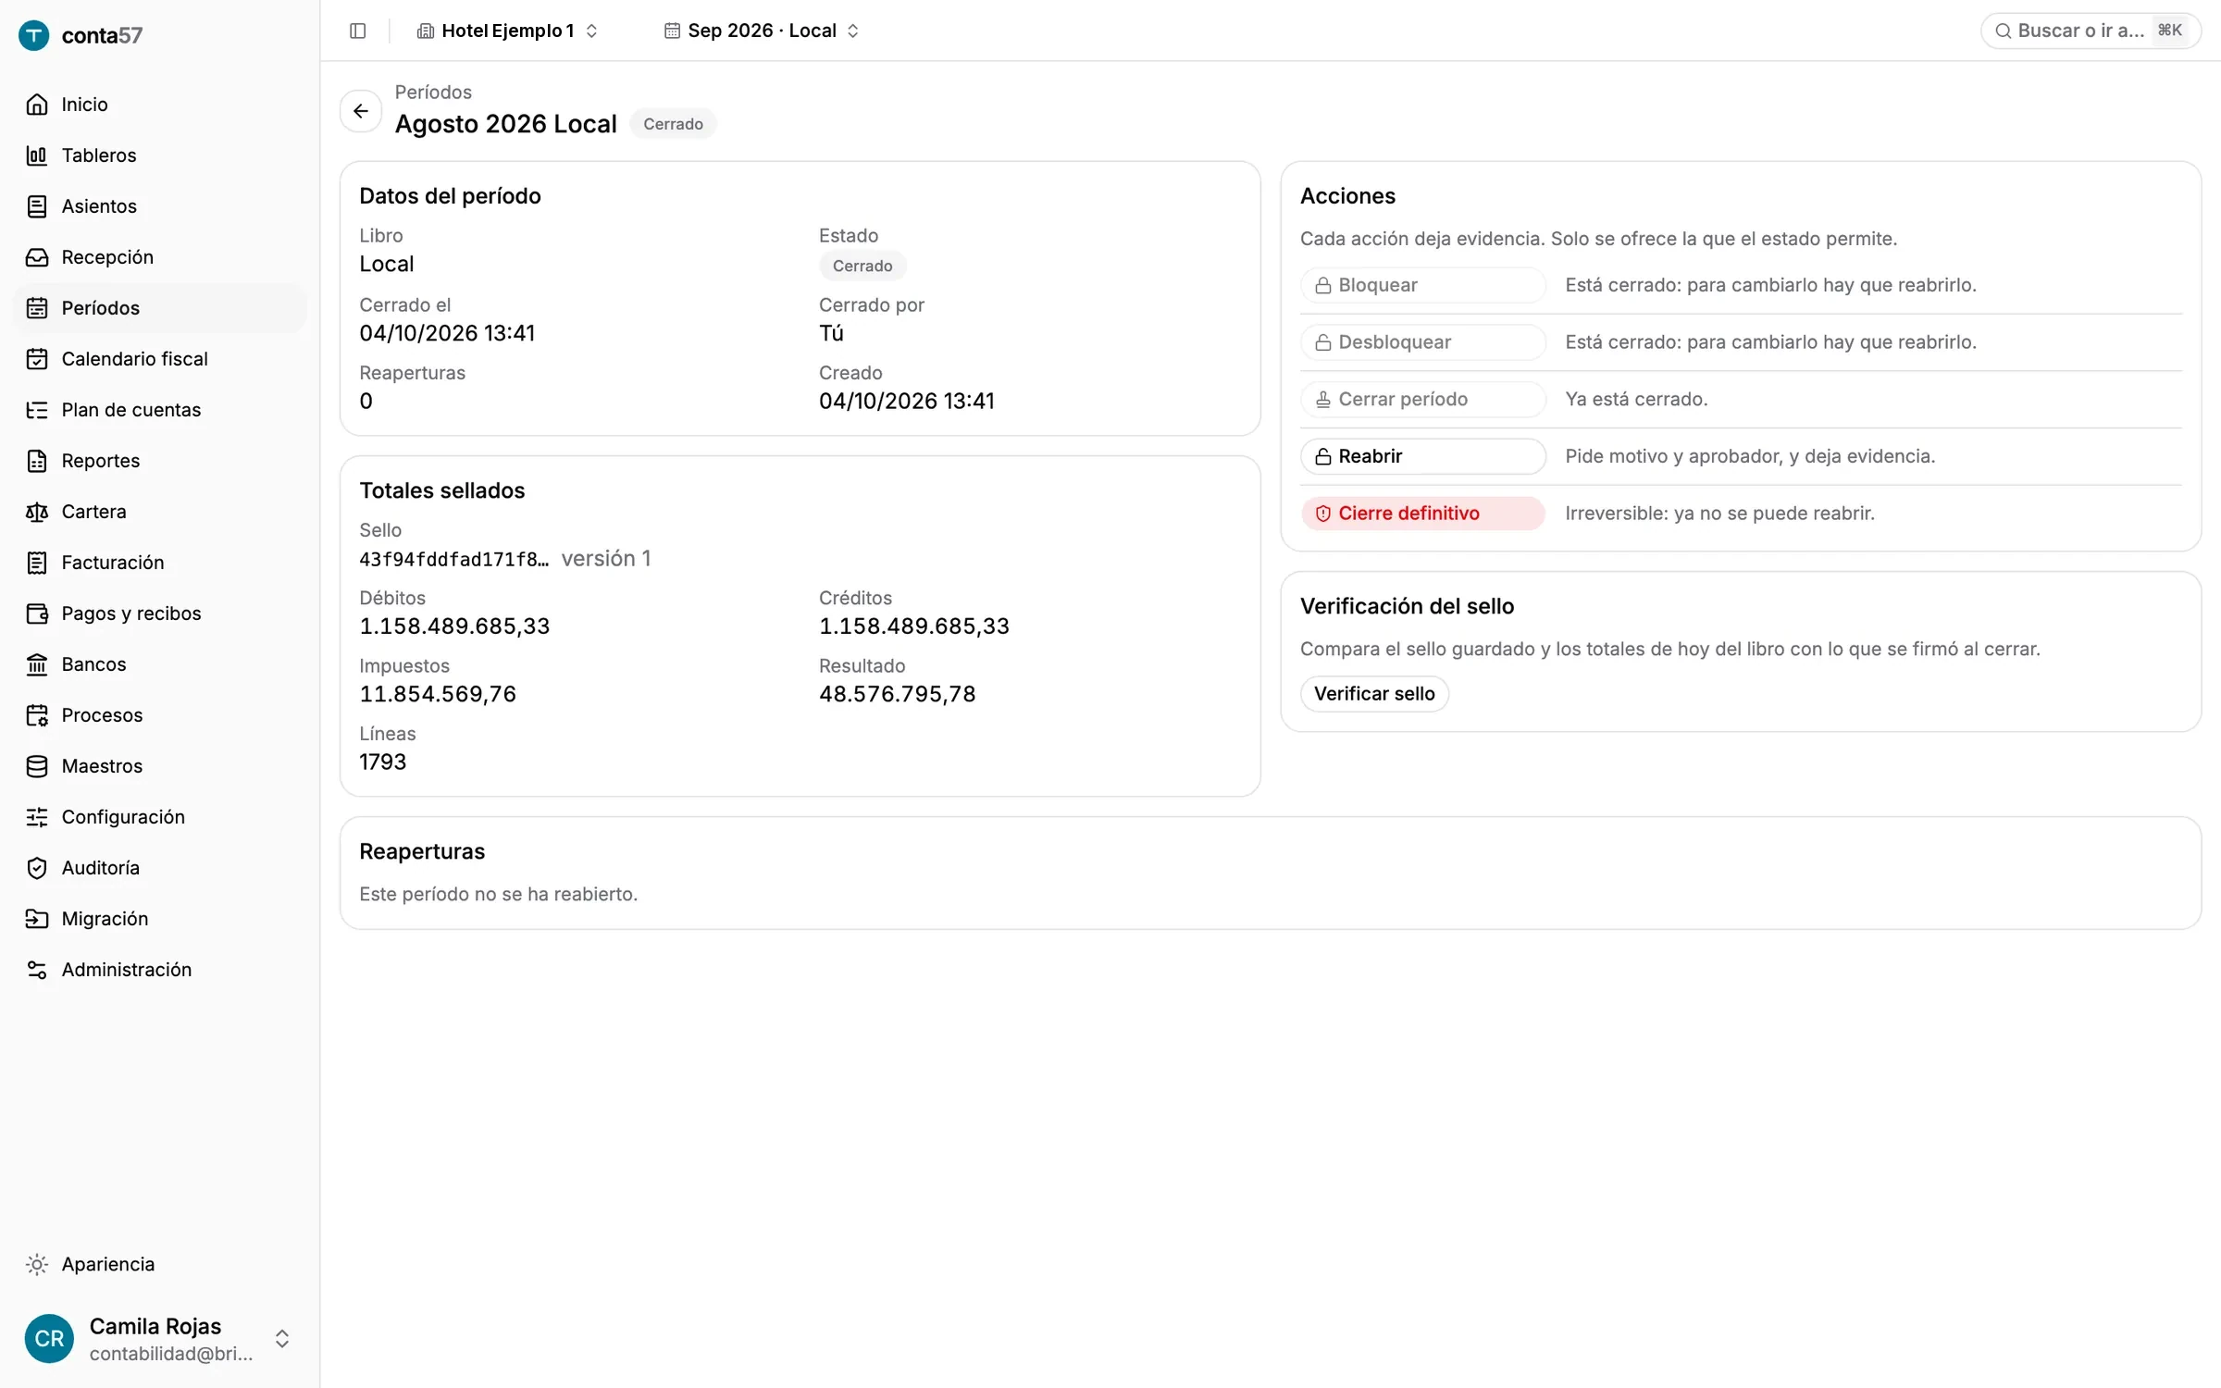2221x1388 pixels.
Task: Click the Cerrado badge next to the title
Action: (673, 124)
